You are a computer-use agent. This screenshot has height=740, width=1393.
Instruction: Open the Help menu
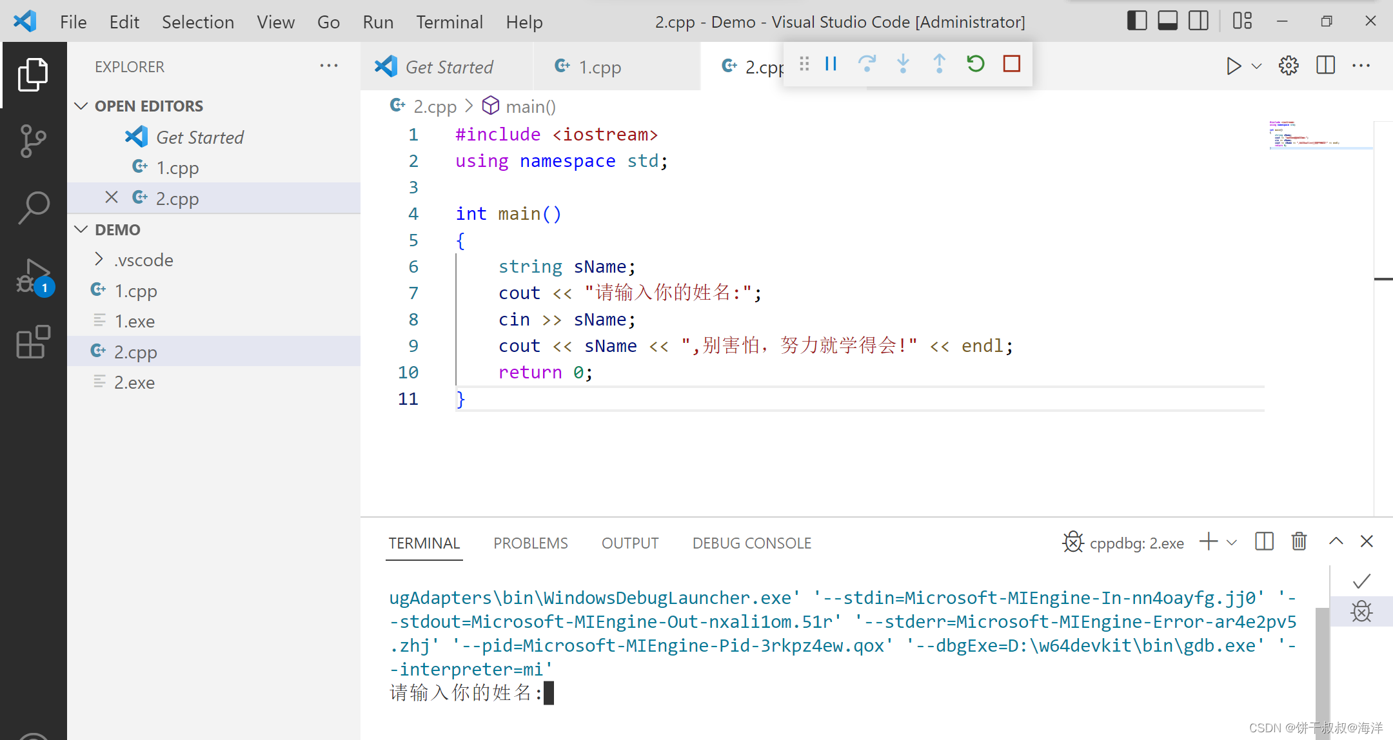tap(524, 22)
